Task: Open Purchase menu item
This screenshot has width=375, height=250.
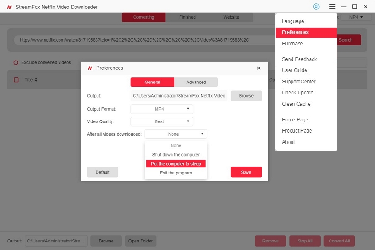Action: click(306, 44)
